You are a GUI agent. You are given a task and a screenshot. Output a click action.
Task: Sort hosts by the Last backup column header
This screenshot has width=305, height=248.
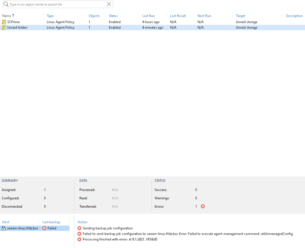pyautogui.click(x=51, y=222)
